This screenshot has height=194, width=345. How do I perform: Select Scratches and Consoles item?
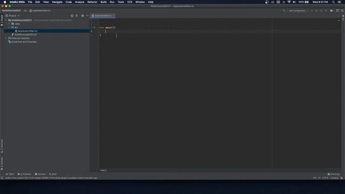coord(23,42)
